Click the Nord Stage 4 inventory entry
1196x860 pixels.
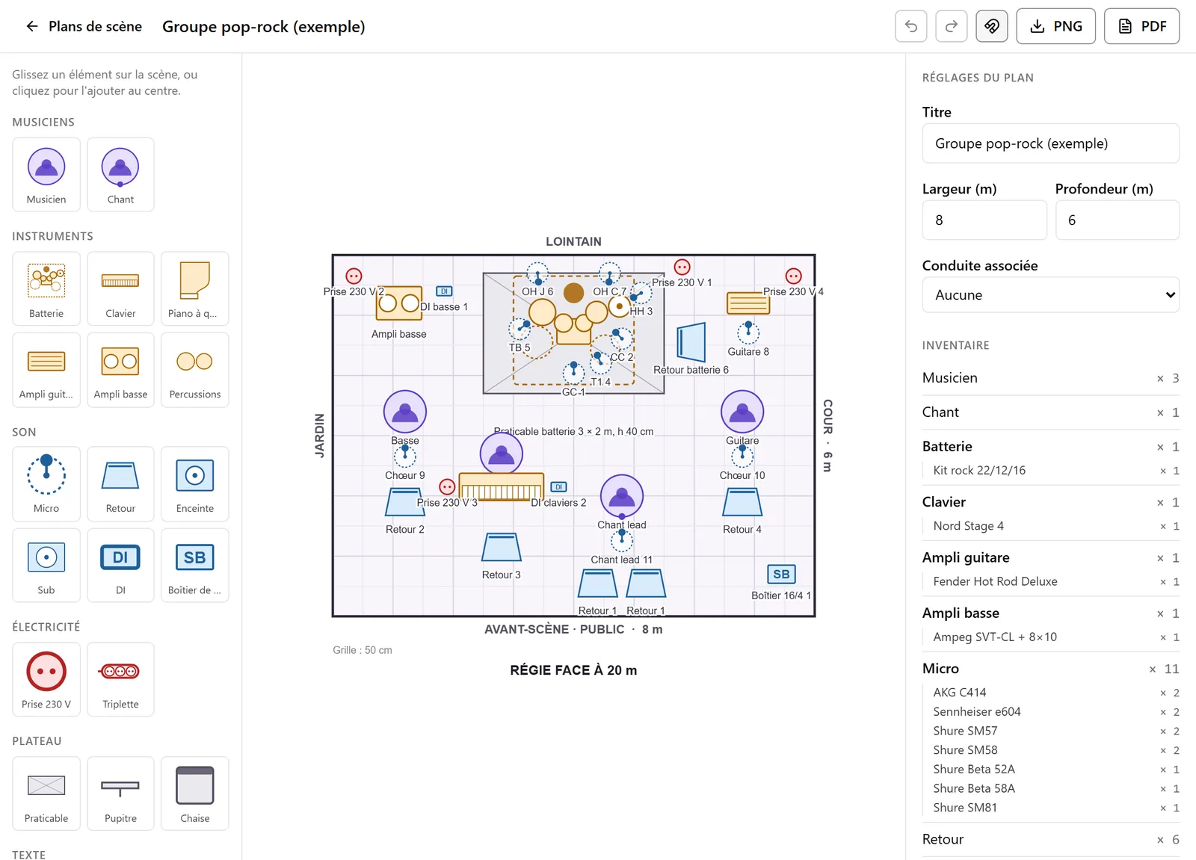tap(1050, 526)
